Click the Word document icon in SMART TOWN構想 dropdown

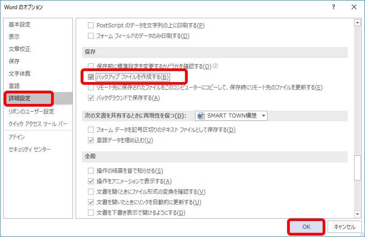(201, 116)
